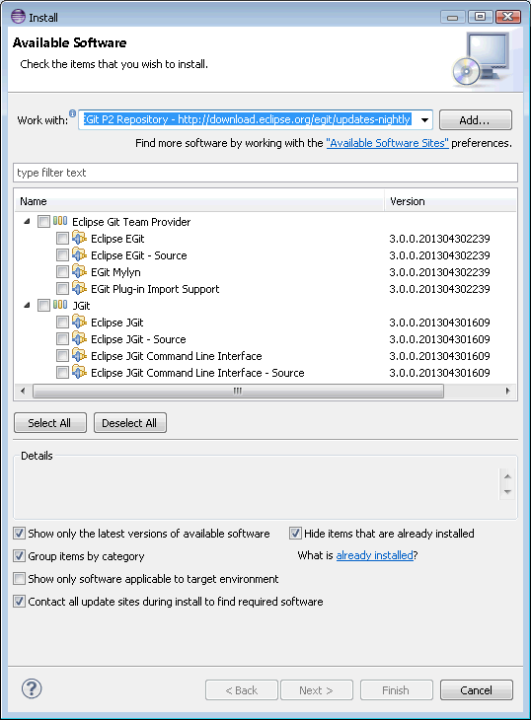Open help via the question mark icon
531x720 pixels.
pyautogui.click(x=32, y=688)
